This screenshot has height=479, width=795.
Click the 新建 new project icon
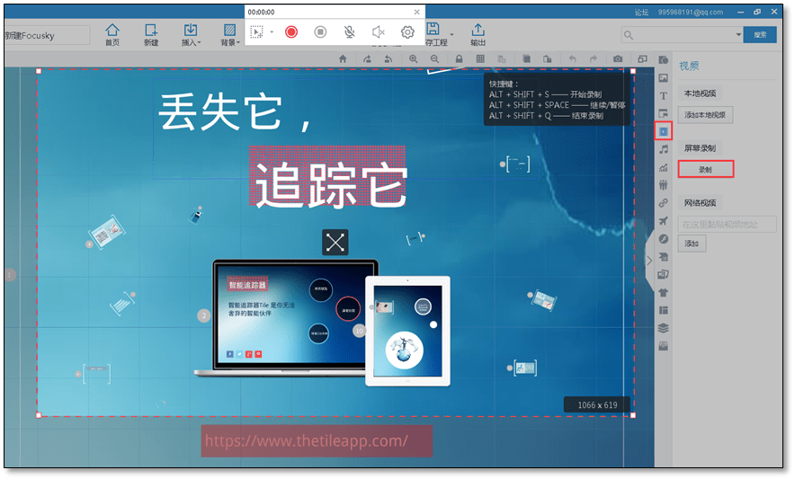pyautogui.click(x=151, y=34)
